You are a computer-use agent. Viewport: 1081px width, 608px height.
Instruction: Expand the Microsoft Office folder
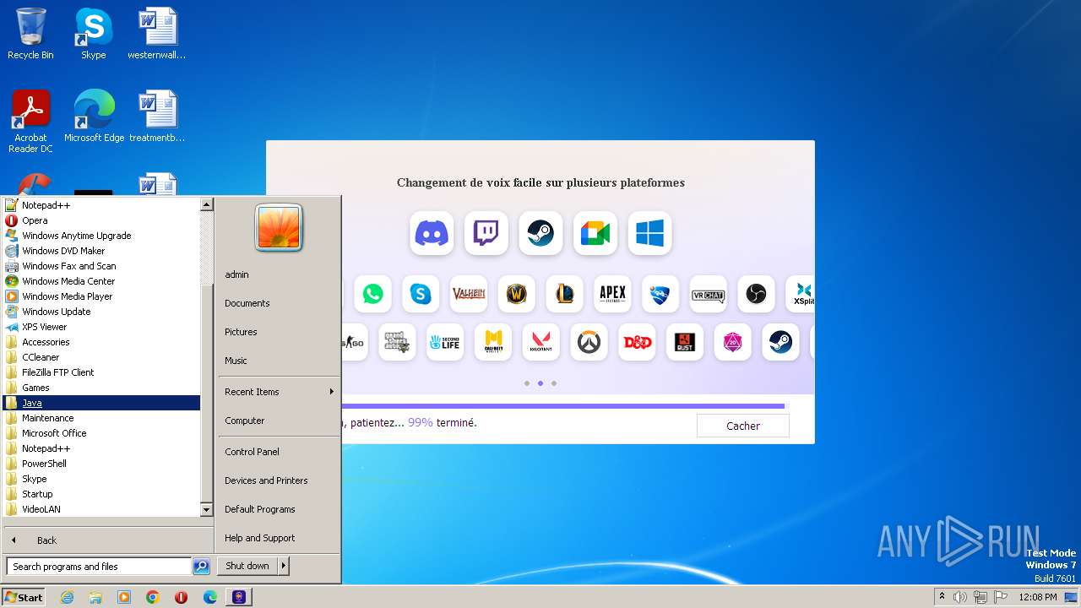point(101,433)
